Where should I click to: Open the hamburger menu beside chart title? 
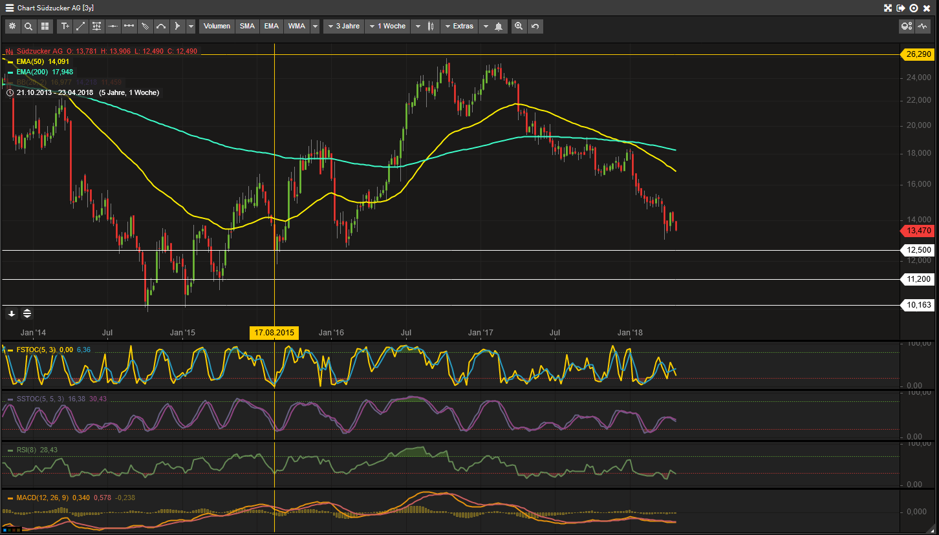[10, 8]
